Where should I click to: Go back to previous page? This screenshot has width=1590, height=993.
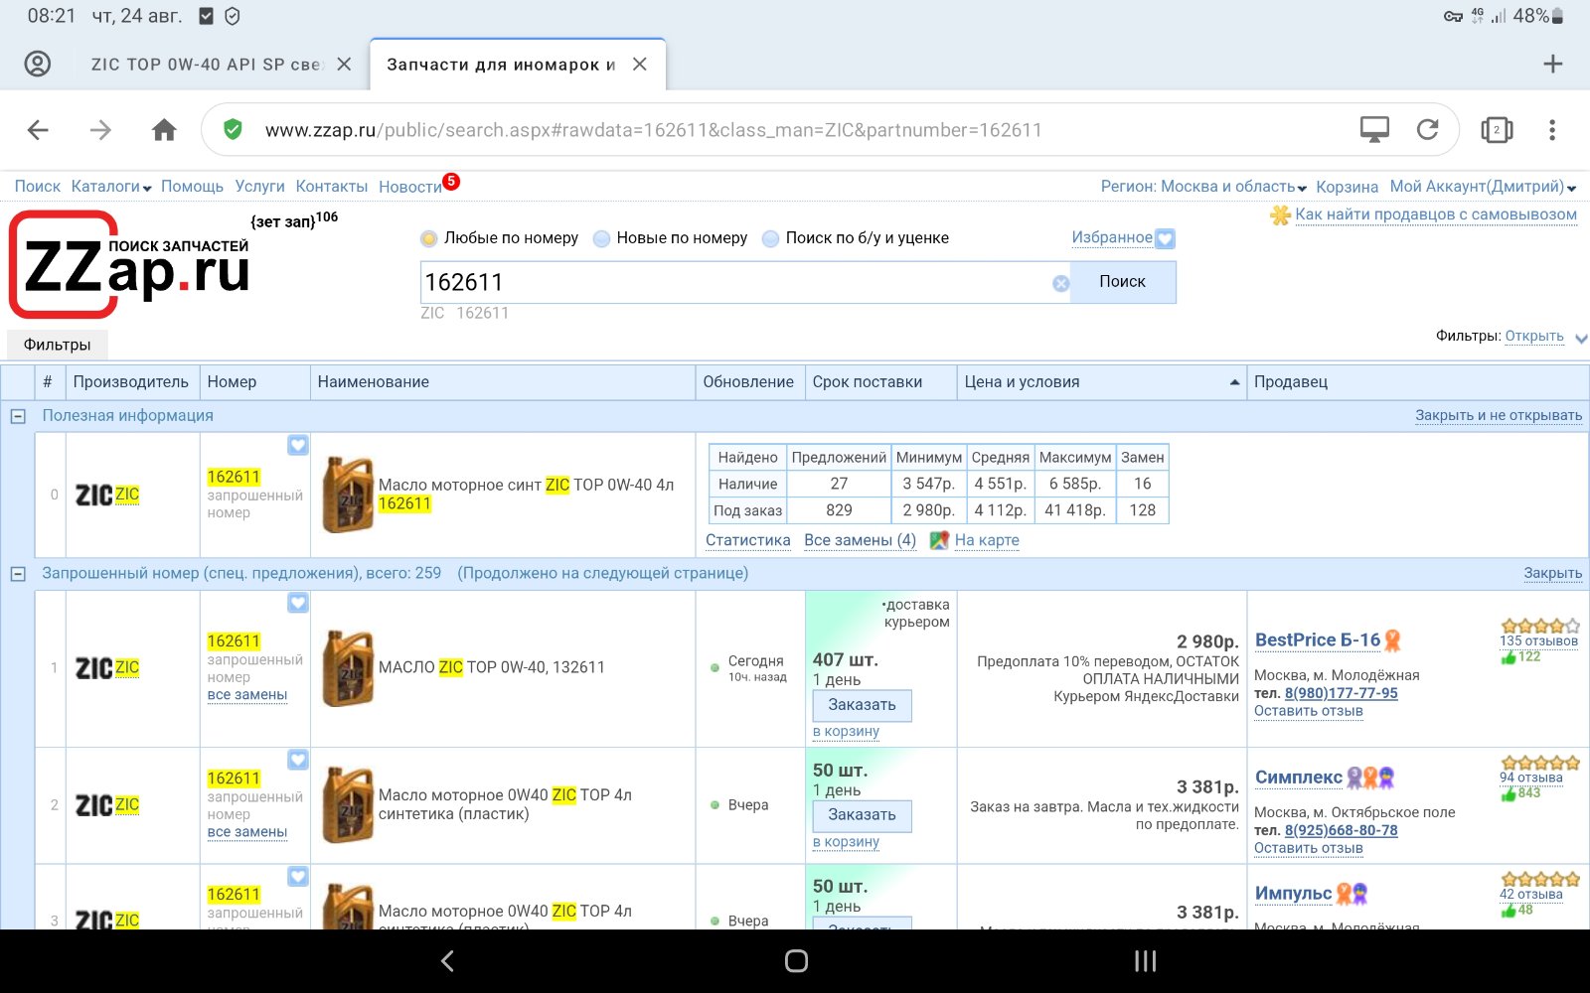(x=38, y=129)
